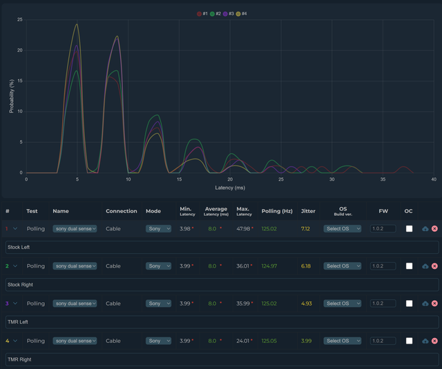This screenshot has width=442, height=369.
Task: Click the Connection column header
Action: (122, 211)
